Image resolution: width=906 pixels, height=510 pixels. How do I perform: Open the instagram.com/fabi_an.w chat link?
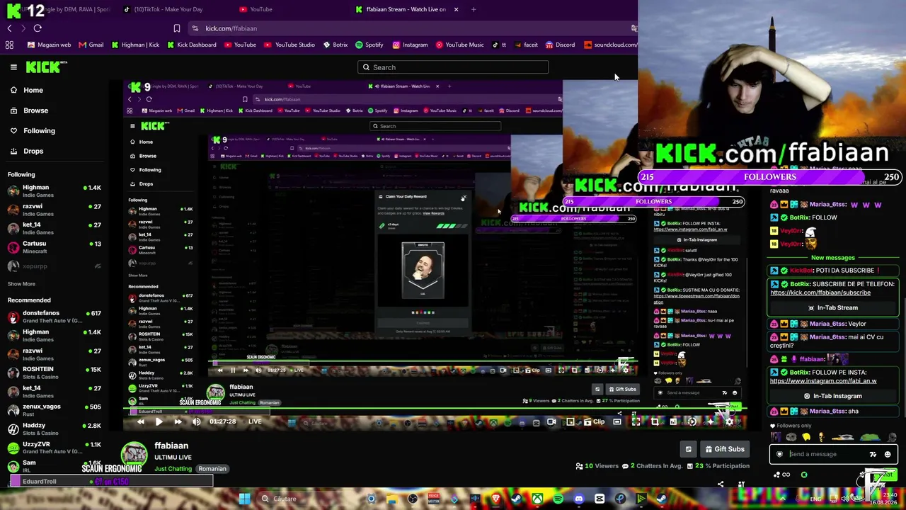823,381
